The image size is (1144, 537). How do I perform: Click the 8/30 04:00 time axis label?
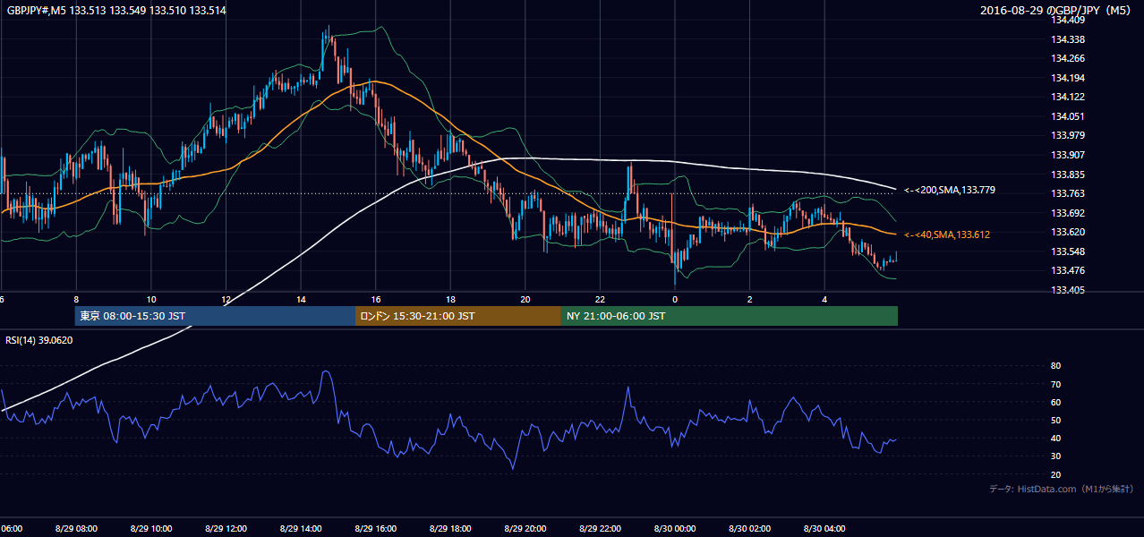824,529
